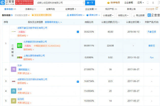Switch to 新闻公告 tab
This screenshot has height=106, width=160.
[x=131, y=9]
